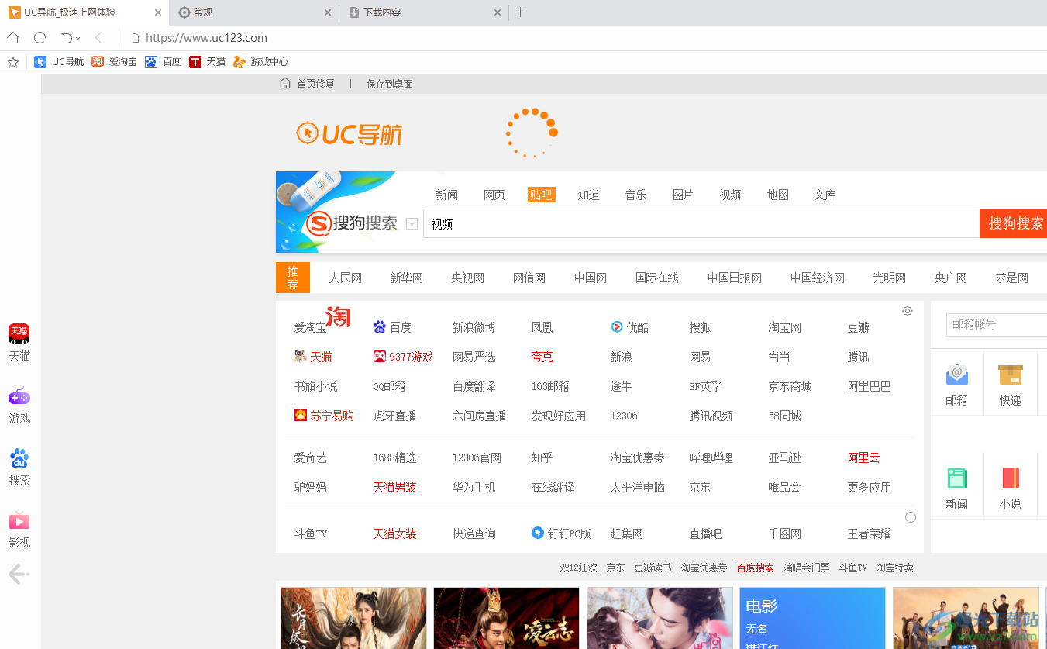Open 游戏 from the left sidebar
The image size is (1047, 649).
19,406
